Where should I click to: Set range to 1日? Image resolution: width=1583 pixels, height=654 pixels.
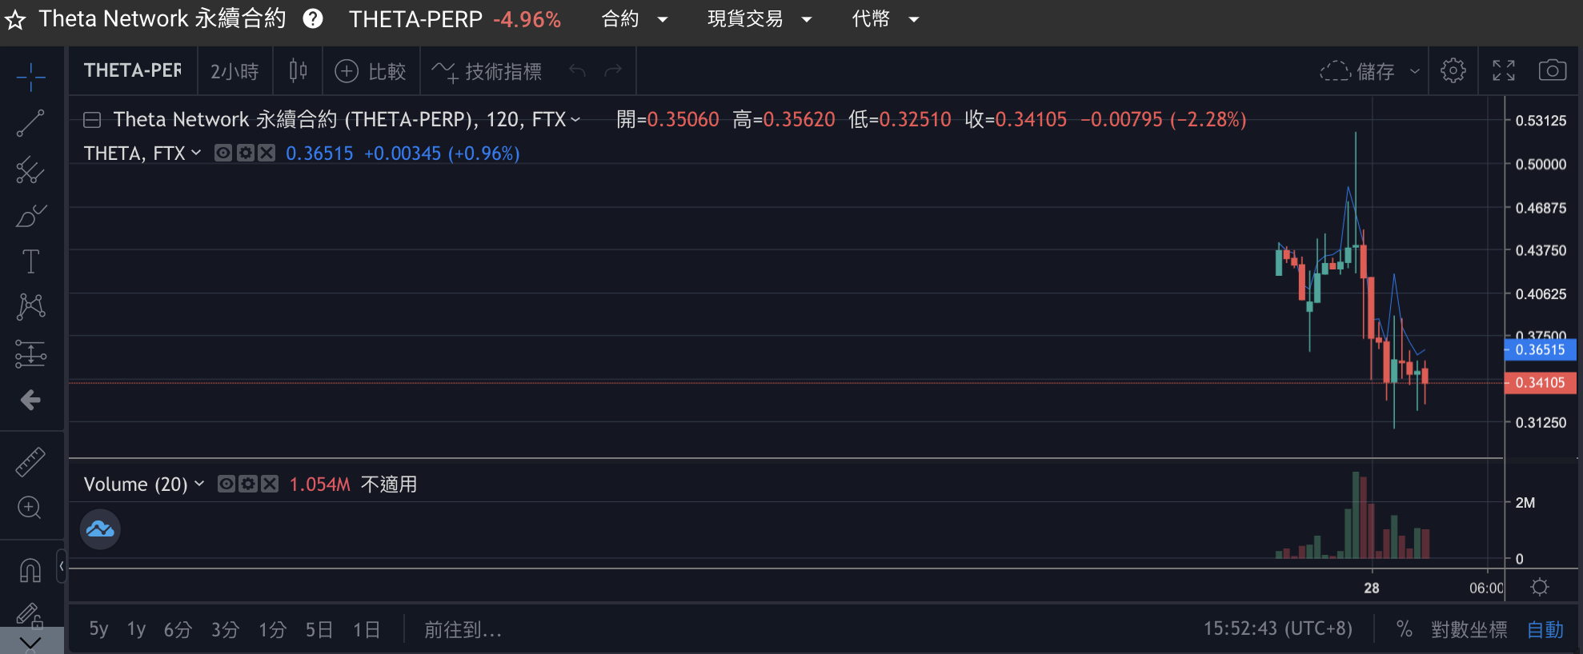pos(367,630)
